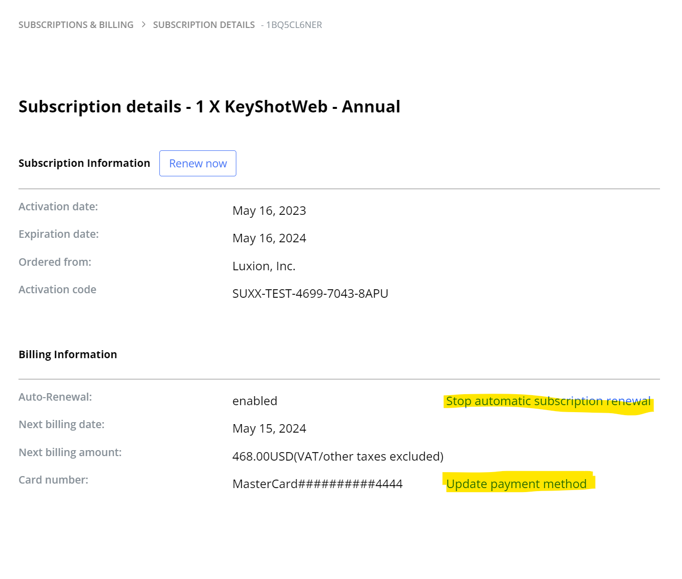The width and height of the screenshot is (682, 579).
Task: Select the activation code SUXX-TEST-4699-7043-8APU
Action: click(x=310, y=293)
